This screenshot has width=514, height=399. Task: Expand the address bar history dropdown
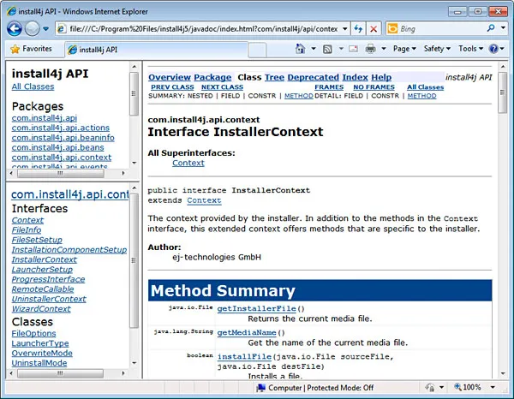[x=345, y=29]
